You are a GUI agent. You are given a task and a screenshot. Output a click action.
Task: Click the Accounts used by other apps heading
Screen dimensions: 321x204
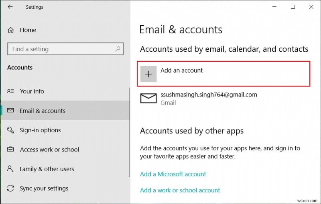[192, 131]
